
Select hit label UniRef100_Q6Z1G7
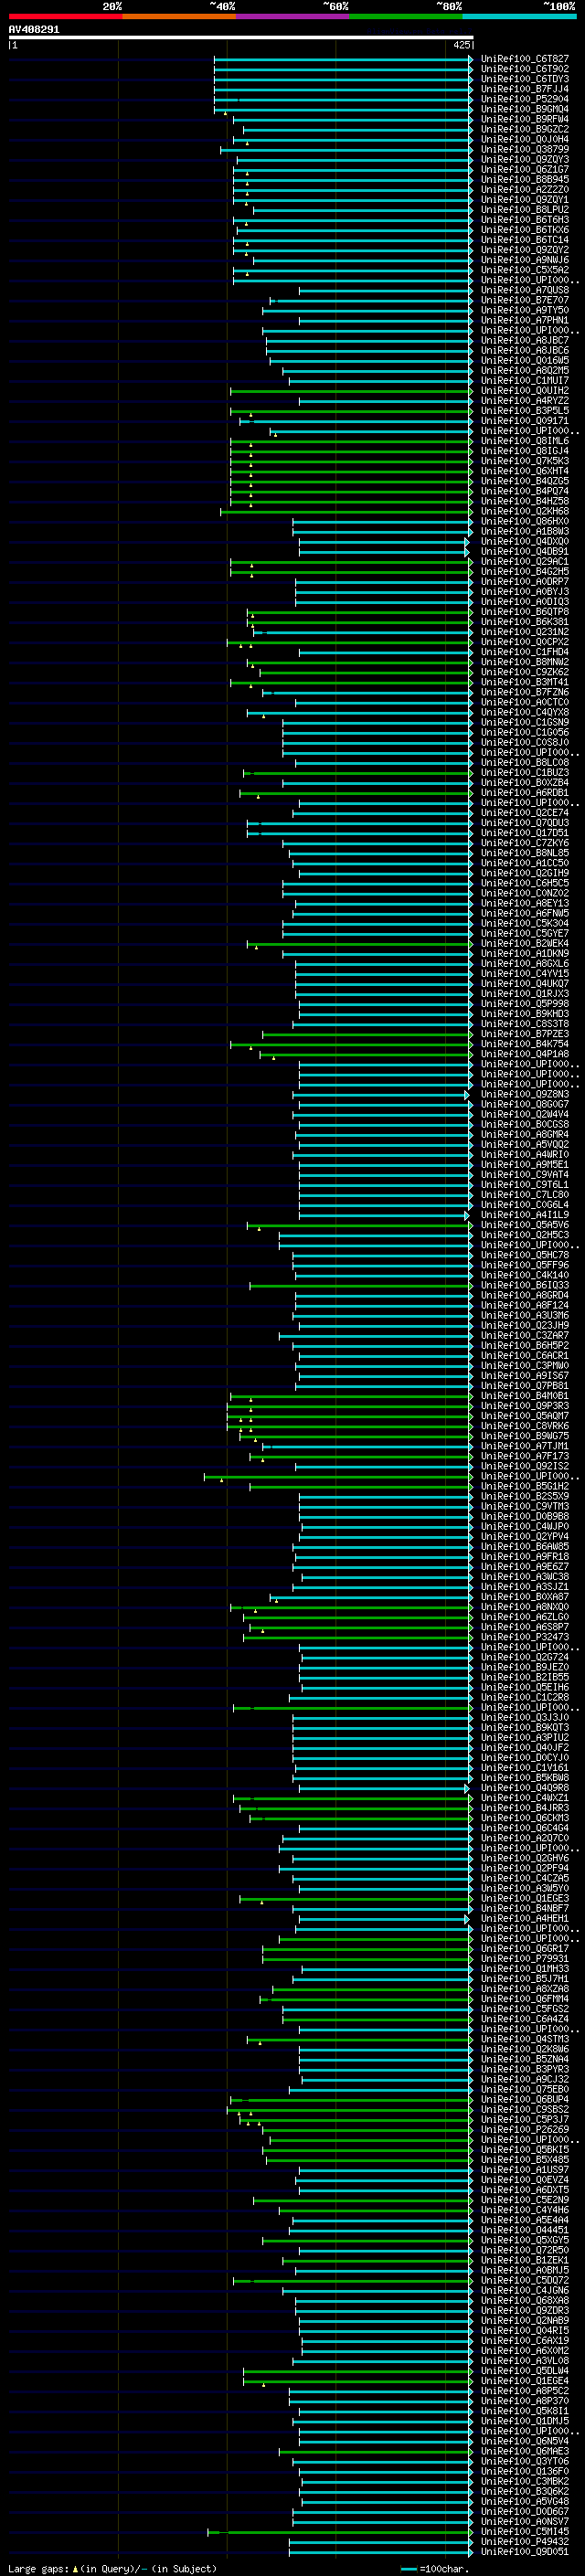524,169
